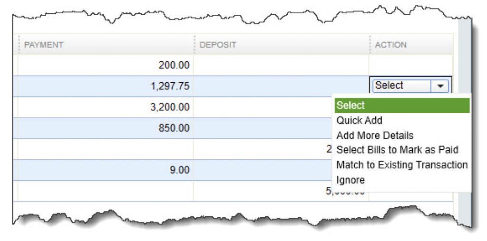Click divider between PAYMENT and DEPOSIT headers
The height and width of the screenshot is (241, 487).
point(194,45)
